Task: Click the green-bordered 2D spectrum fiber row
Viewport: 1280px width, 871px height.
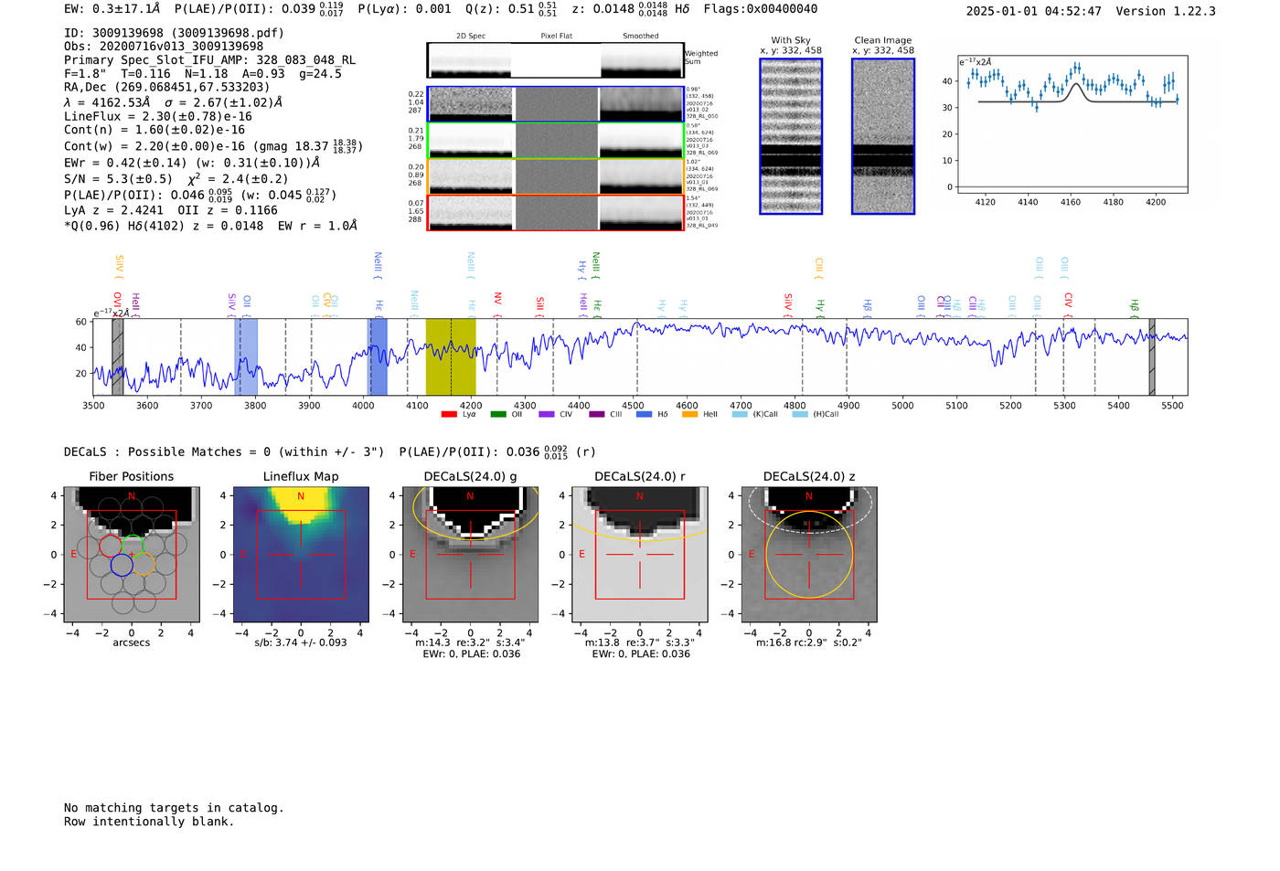Action: (x=556, y=141)
